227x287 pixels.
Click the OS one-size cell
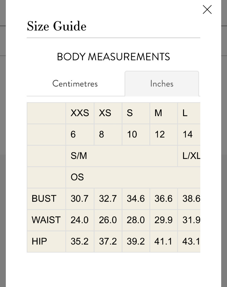[133, 177]
